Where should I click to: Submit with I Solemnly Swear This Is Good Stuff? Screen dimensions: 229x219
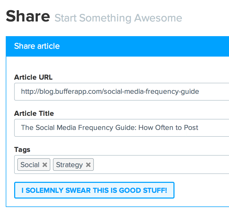pos(94,190)
